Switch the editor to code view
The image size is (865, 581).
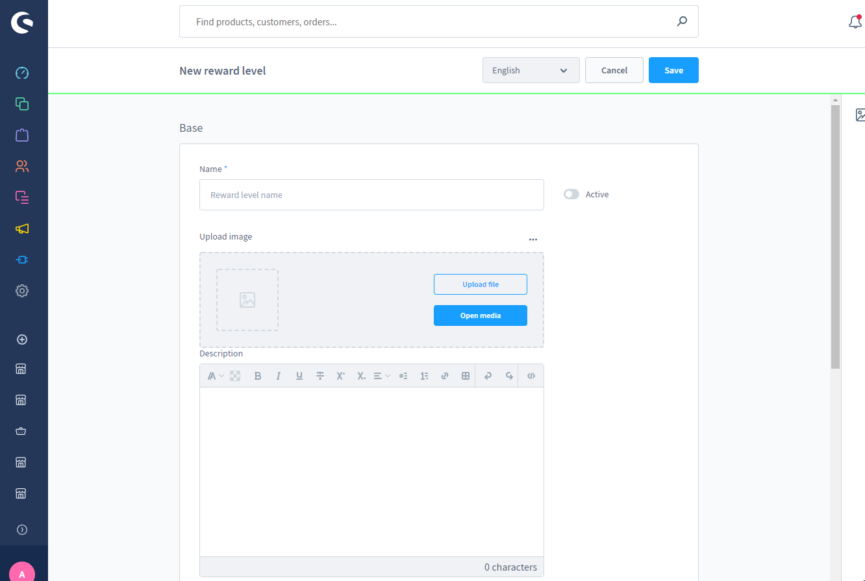pyautogui.click(x=531, y=376)
